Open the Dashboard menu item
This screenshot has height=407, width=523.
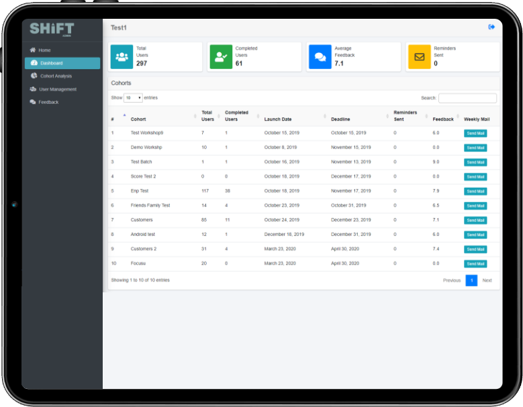[62, 63]
